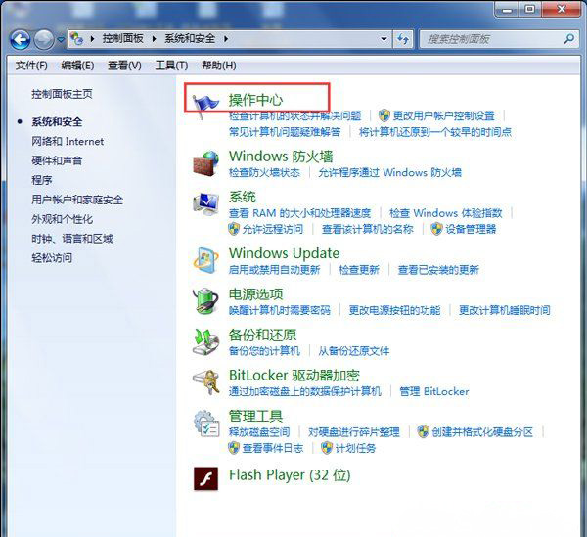Click the shield icon beside 创建并格式化硬盘分区
The width and height of the screenshot is (587, 537).
coord(423,431)
